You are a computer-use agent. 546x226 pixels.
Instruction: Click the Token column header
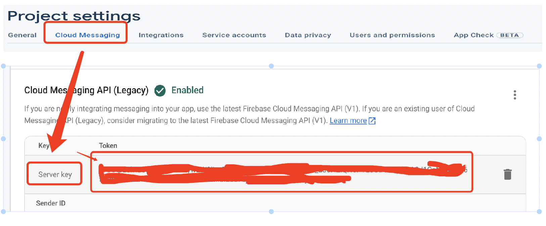tap(108, 146)
